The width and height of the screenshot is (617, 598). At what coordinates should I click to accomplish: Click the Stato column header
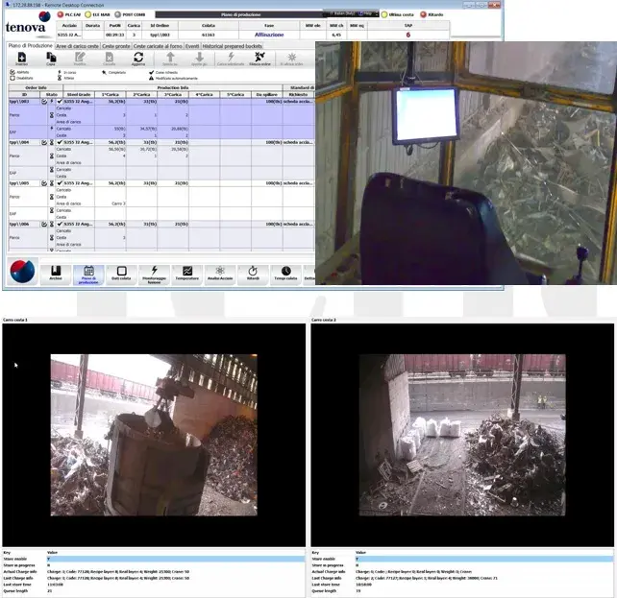(52, 95)
